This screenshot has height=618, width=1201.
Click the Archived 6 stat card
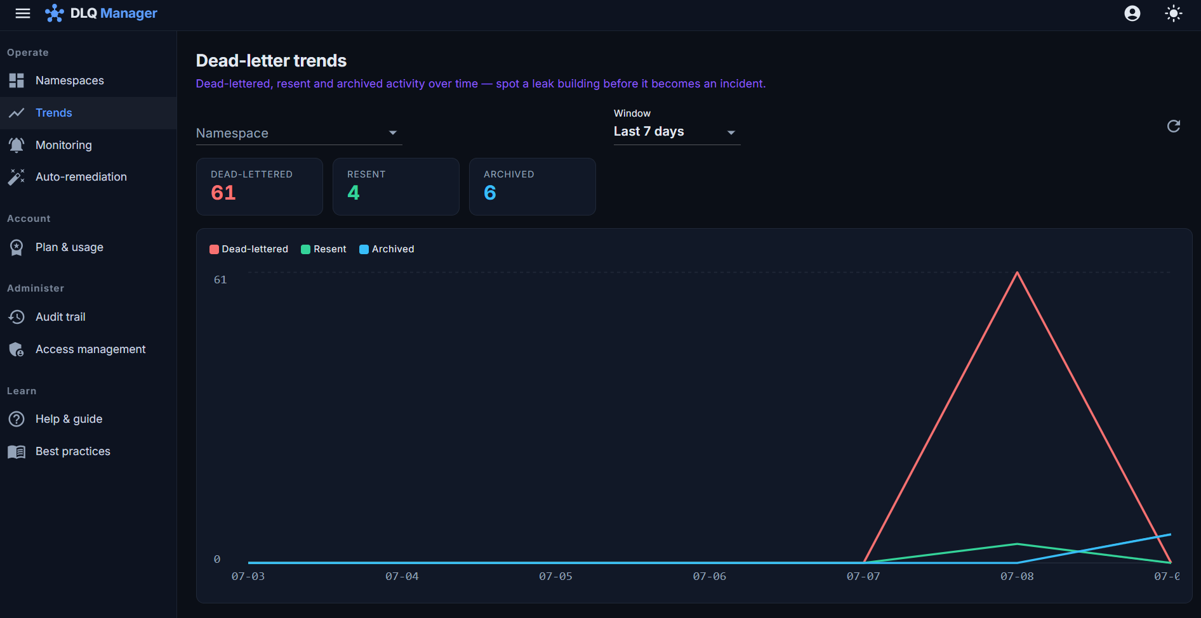tap(533, 186)
